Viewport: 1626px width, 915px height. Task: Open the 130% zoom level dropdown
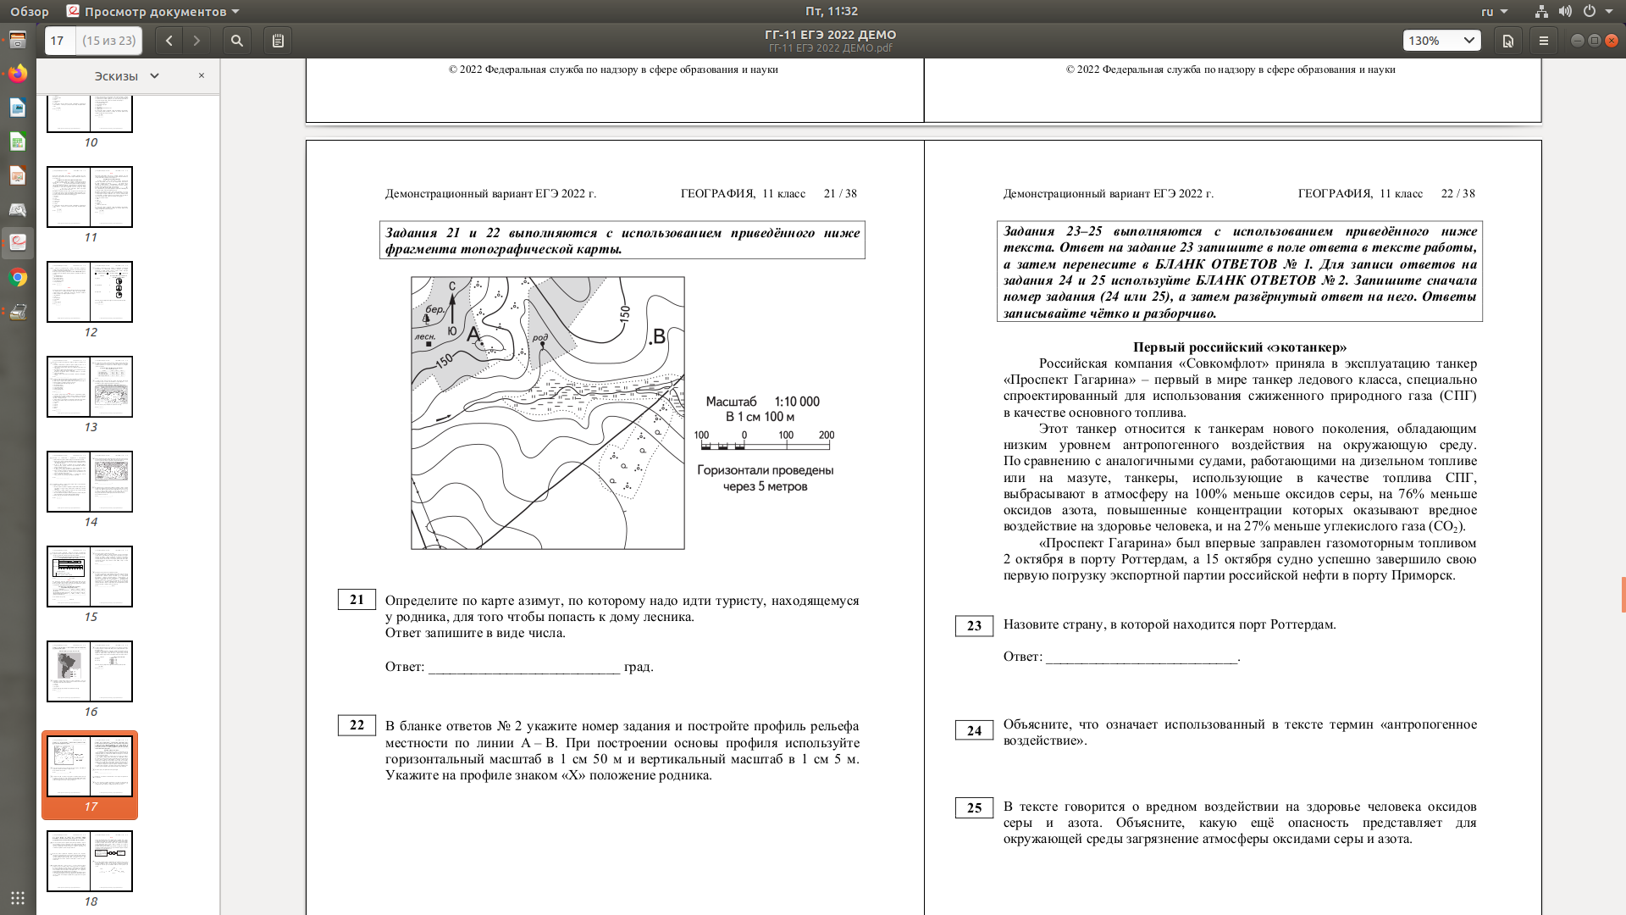click(1441, 41)
